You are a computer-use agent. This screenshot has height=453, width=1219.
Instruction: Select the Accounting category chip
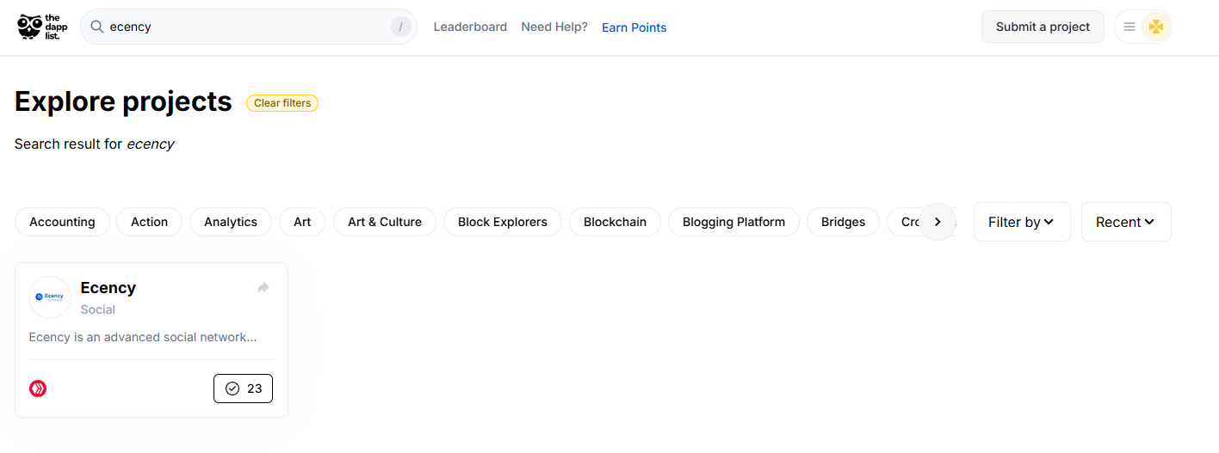pos(62,222)
